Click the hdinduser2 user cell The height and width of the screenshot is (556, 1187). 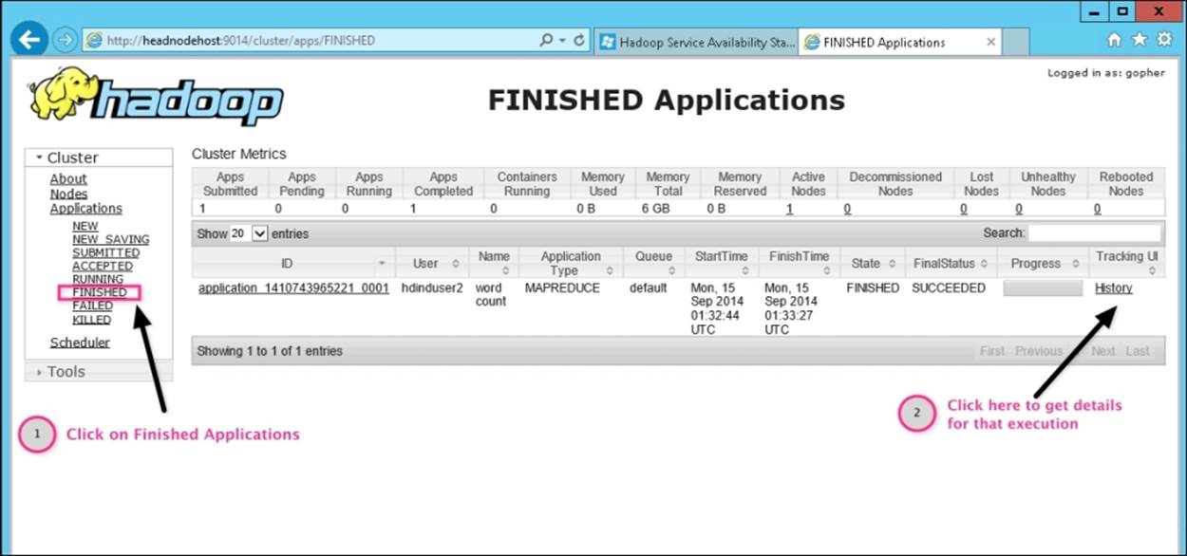pyautogui.click(x=432, y=287)
